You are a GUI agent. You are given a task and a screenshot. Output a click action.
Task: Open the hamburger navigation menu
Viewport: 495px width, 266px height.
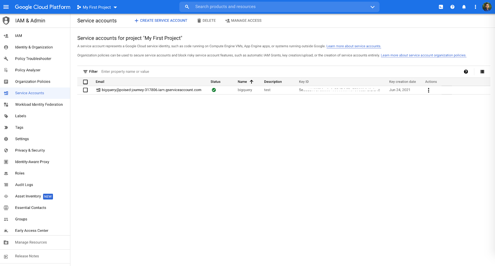(6, 7)
